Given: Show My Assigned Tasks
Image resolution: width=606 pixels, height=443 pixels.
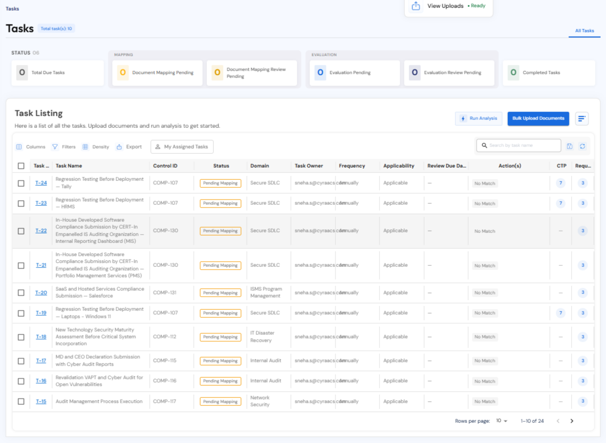Looking at the screenshot, I should [x=182, y=147].
